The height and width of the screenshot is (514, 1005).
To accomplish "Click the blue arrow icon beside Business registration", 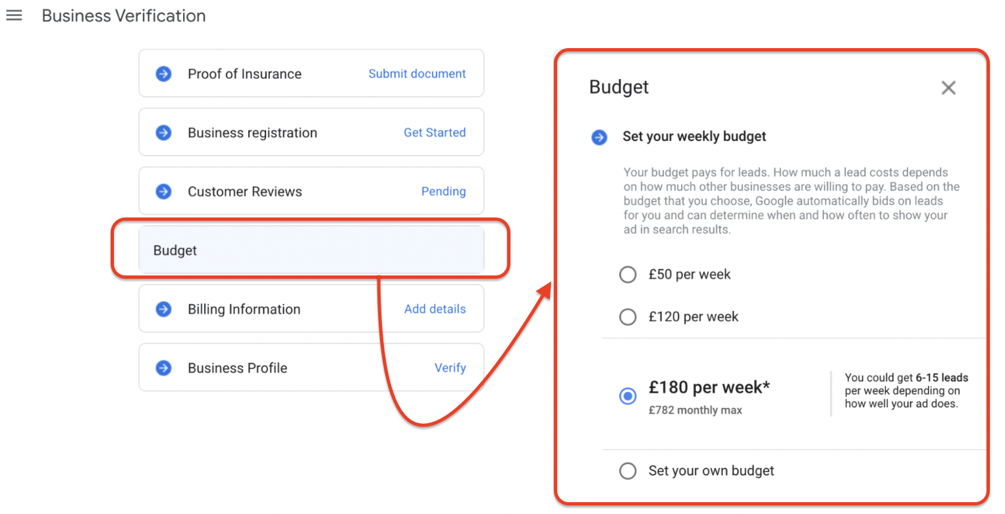I will 163,132.
